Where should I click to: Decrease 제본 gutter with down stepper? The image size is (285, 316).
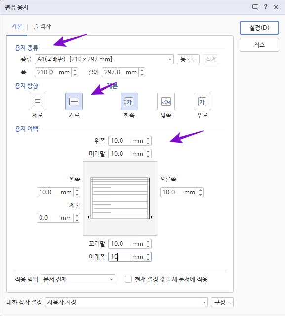(x=77, y=220)
